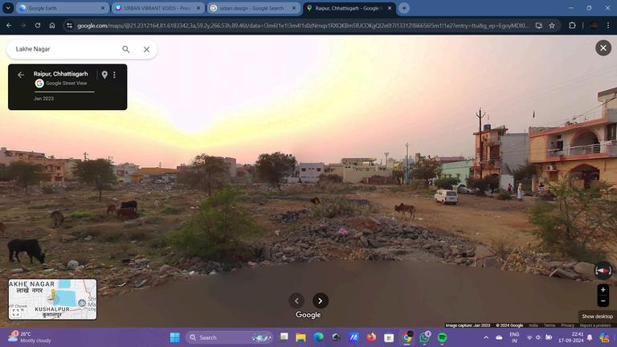Click the Privacy link at bottom
The height and width of the screenshot is (347, 617).
567,325
